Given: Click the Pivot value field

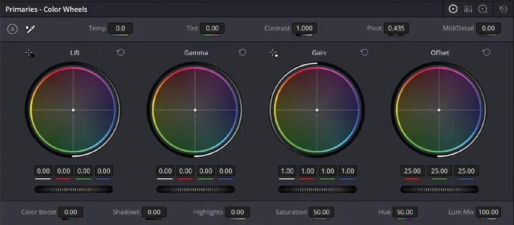Looking at the screenshot, I should point(397,29).
